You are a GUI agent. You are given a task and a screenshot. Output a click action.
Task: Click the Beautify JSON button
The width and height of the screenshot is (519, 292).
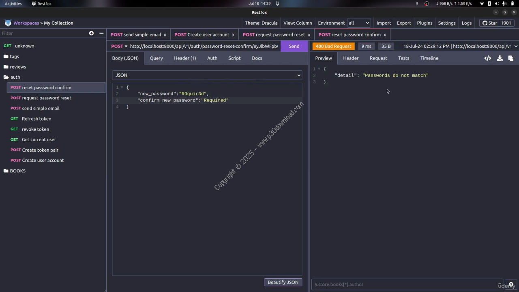[x=283, y=282]
